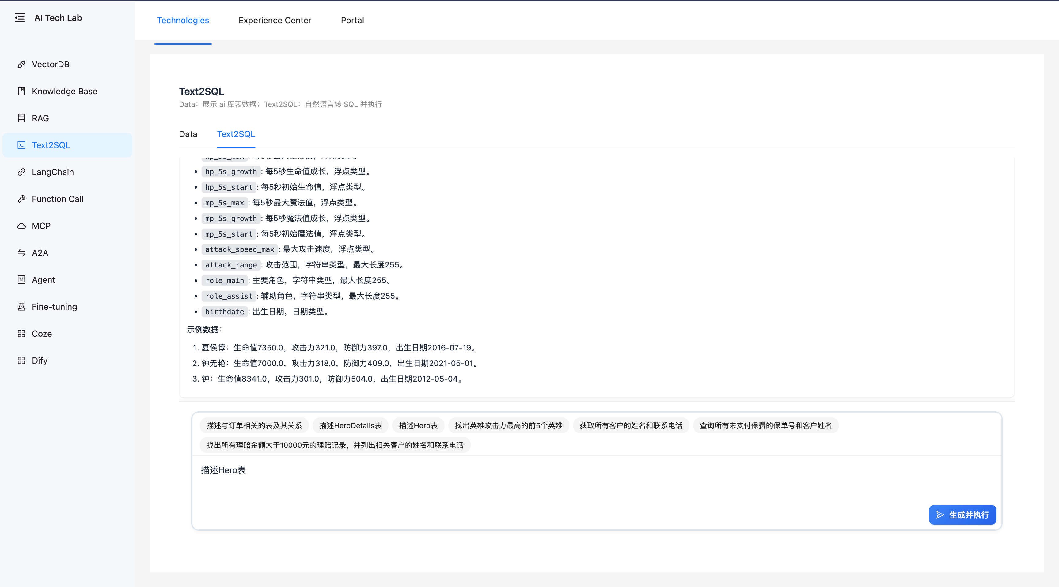Open the A2A sidebar entry
1059x587 pixels.
pyautogui.click(x=67, y=253)
